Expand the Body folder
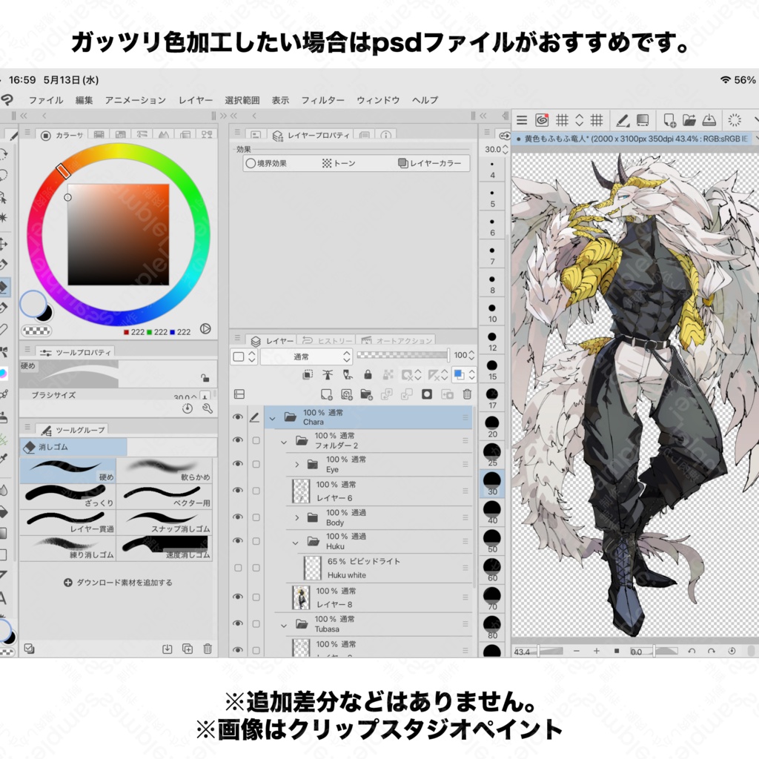The image size is (759, 759). 296,518
